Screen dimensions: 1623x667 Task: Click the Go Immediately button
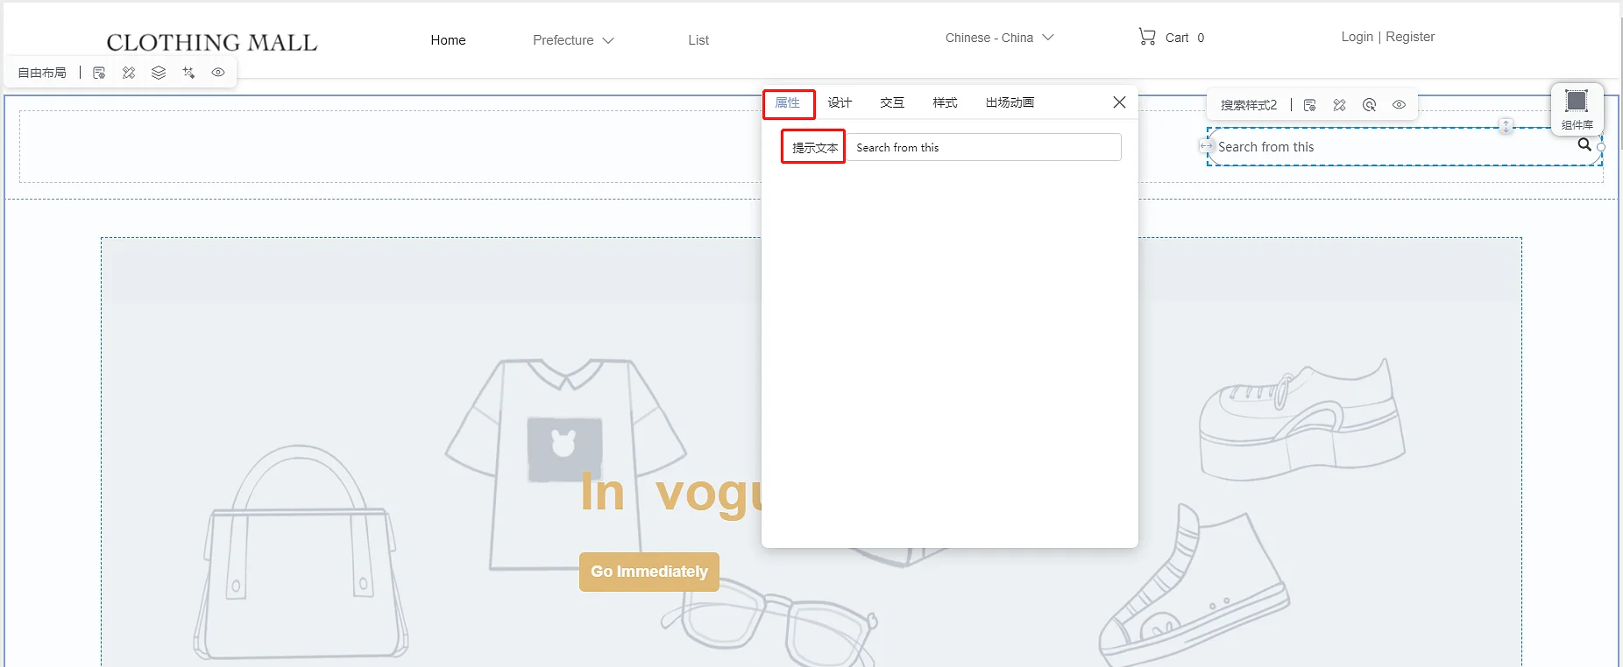pos(648,572)
